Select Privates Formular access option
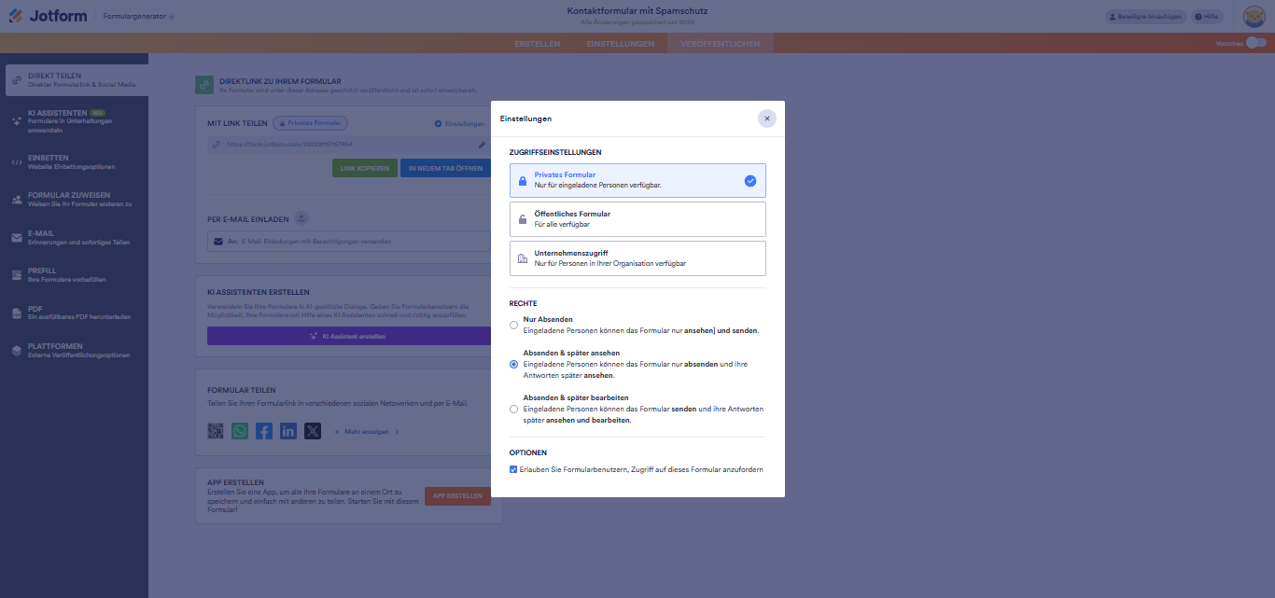1275x598 pixels. [x=637, y=180]
